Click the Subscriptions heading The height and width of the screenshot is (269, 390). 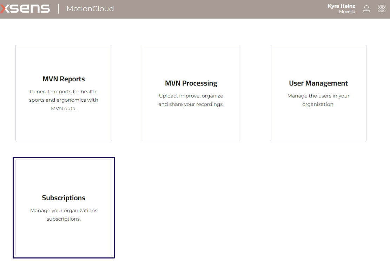tap(64, 197)
